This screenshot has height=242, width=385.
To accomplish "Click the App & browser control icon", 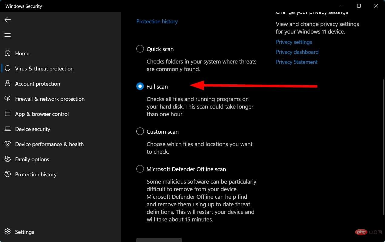I will coord(8,114).
